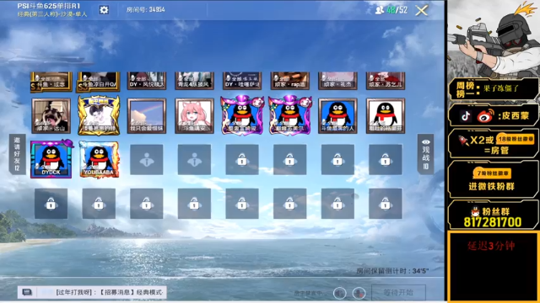
Task: Select player card 顽家·rap
Action: 290,81
